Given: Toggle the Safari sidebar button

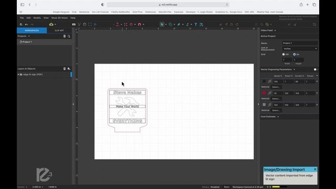Looking at the screenshot, I should (x=22, y=5).
